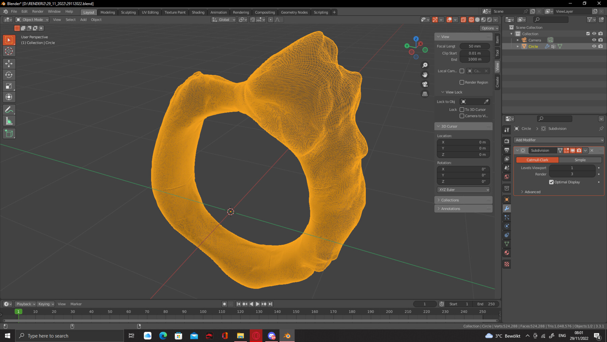Screen dimensions: 607x342
Task: Select the Move tool in the viewport toolbar
Action: [x=9, y=63]
